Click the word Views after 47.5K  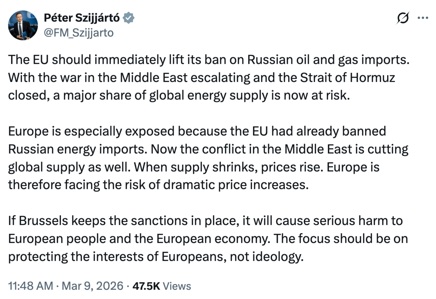coord(177,286)
